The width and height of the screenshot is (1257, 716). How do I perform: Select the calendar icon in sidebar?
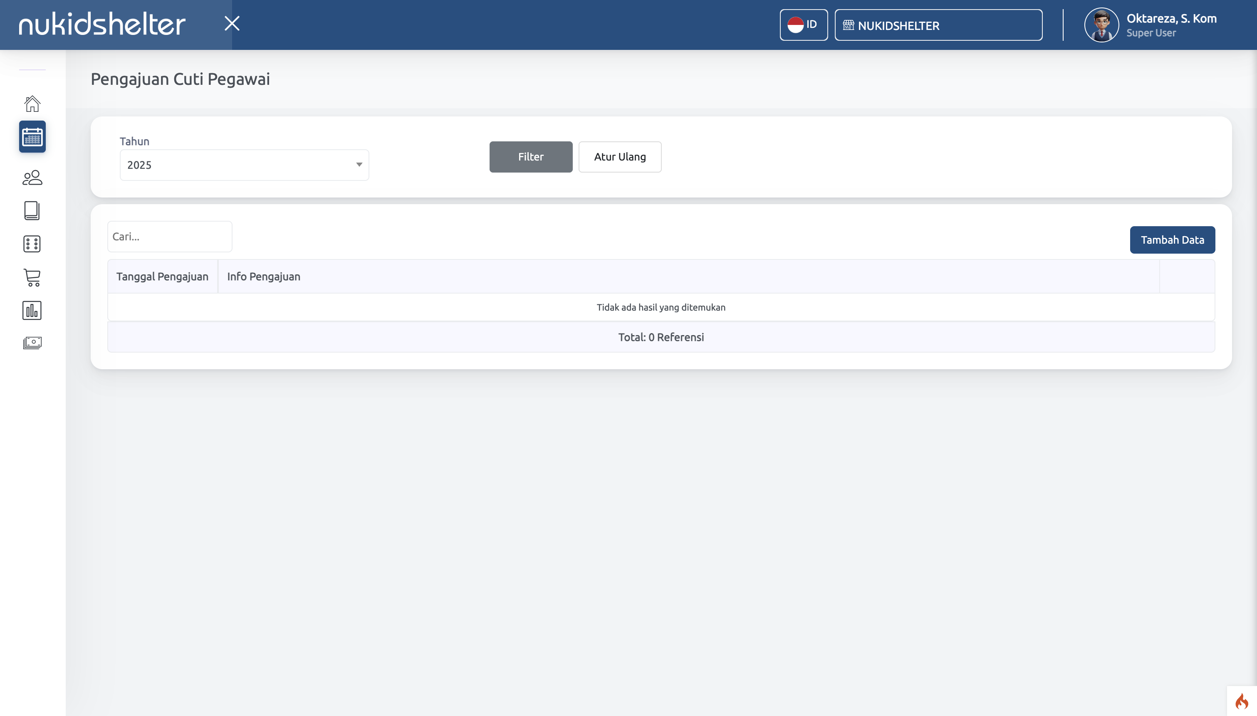click(32, 137)
